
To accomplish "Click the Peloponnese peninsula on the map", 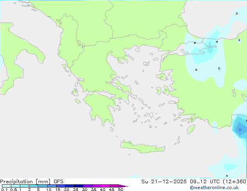I will (101, 107).
